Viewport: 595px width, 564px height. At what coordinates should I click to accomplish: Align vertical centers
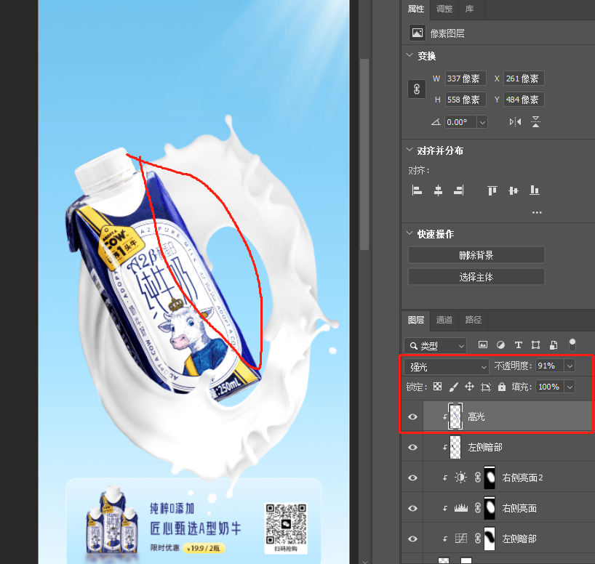click(513, 190)
